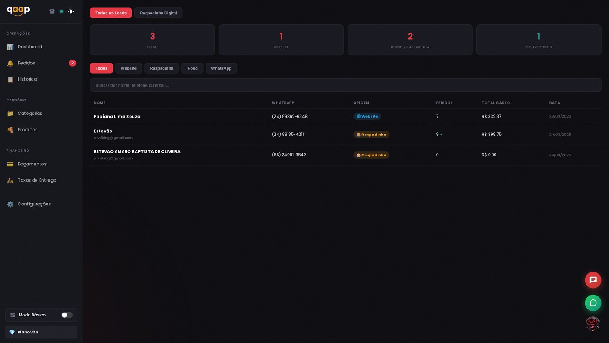Open the Dashboard menu item
This screenshot has width=609, height=343.
41,47
